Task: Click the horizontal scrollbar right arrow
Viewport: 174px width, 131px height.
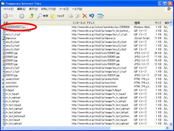Action: (x=167, y=128)
